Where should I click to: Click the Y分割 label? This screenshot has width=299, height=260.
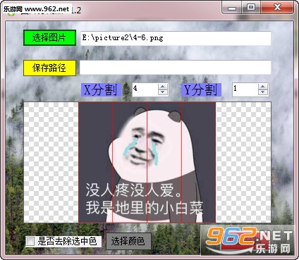pos(201,89)
